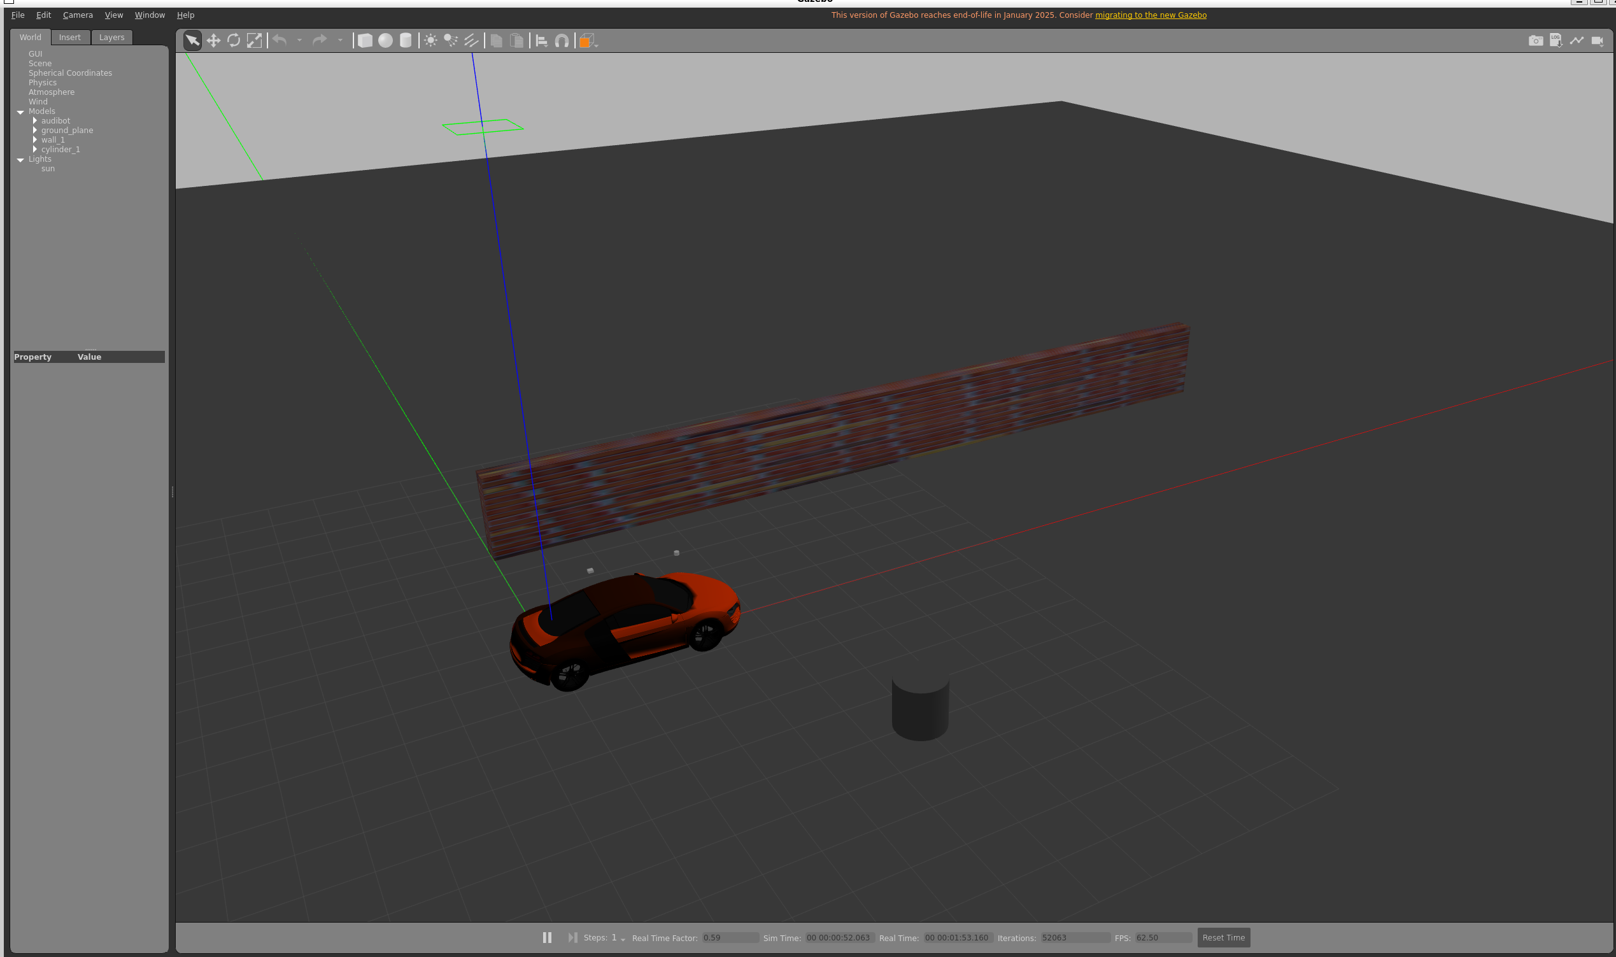Add a spot light
This screenshot has height=957, width=1616.
[451, 41]
